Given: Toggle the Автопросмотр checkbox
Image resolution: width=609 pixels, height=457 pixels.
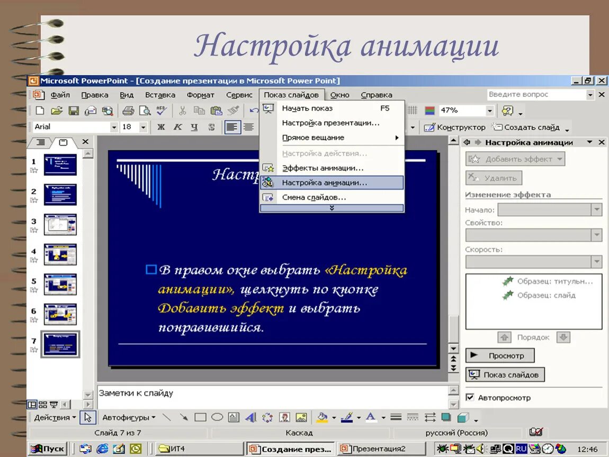Looking at the screenshot, I should coord(470,397).
